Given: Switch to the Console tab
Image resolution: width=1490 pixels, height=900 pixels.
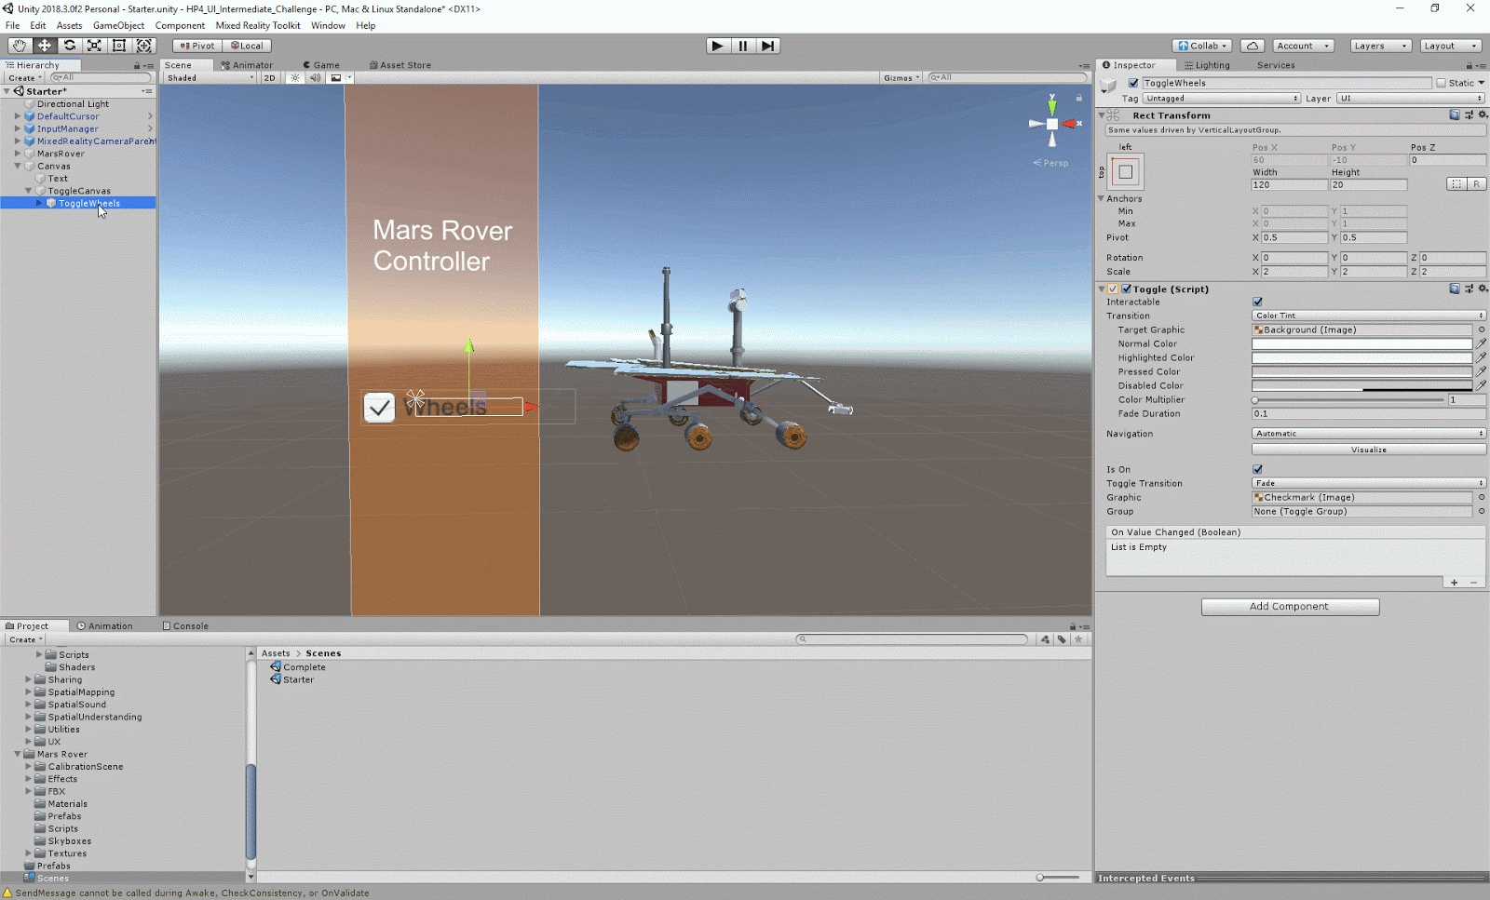Looking at the screenshot, I should pyautogui.click(x=185, y=625).
